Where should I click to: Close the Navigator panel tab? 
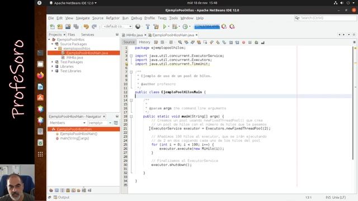pos(104,117)
